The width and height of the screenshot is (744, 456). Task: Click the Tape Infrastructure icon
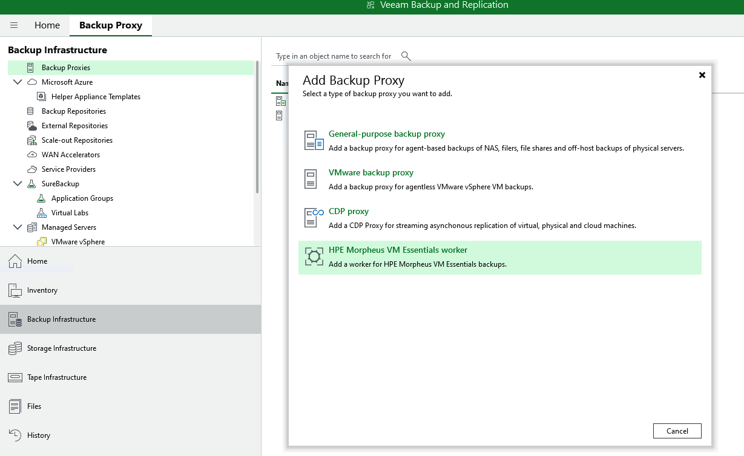point(15,377)
